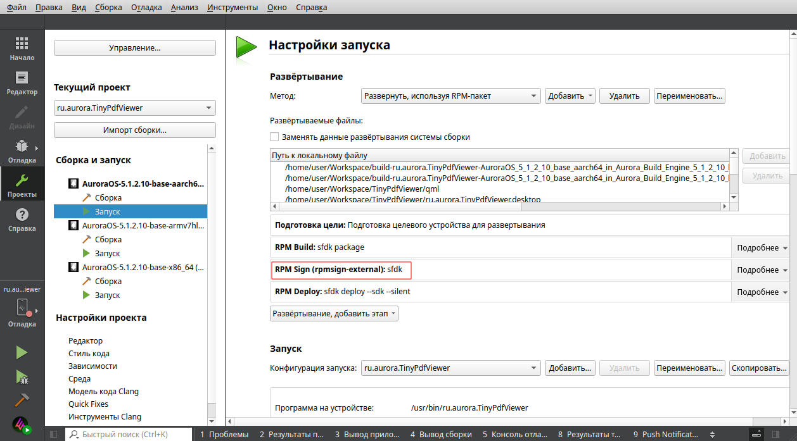Open the 1 Проблемы output pane
Screen dimensions: 797x441
tap(224, 435)
